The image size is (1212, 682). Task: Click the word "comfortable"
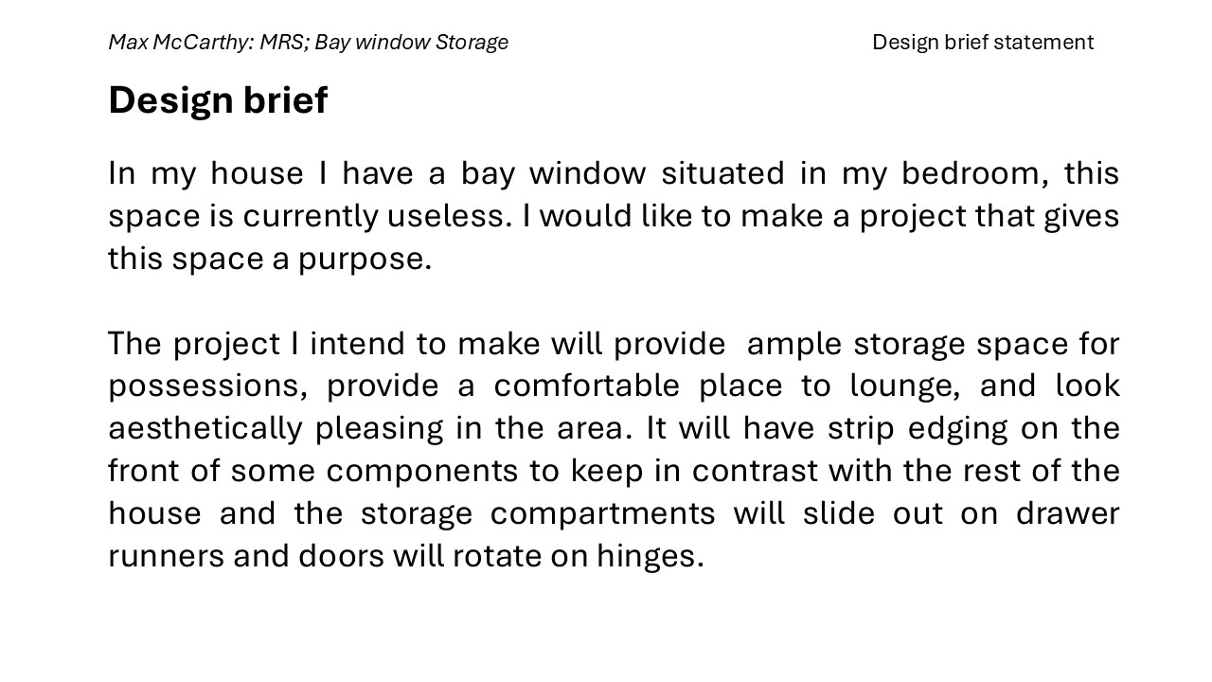(x=586, y=386)
